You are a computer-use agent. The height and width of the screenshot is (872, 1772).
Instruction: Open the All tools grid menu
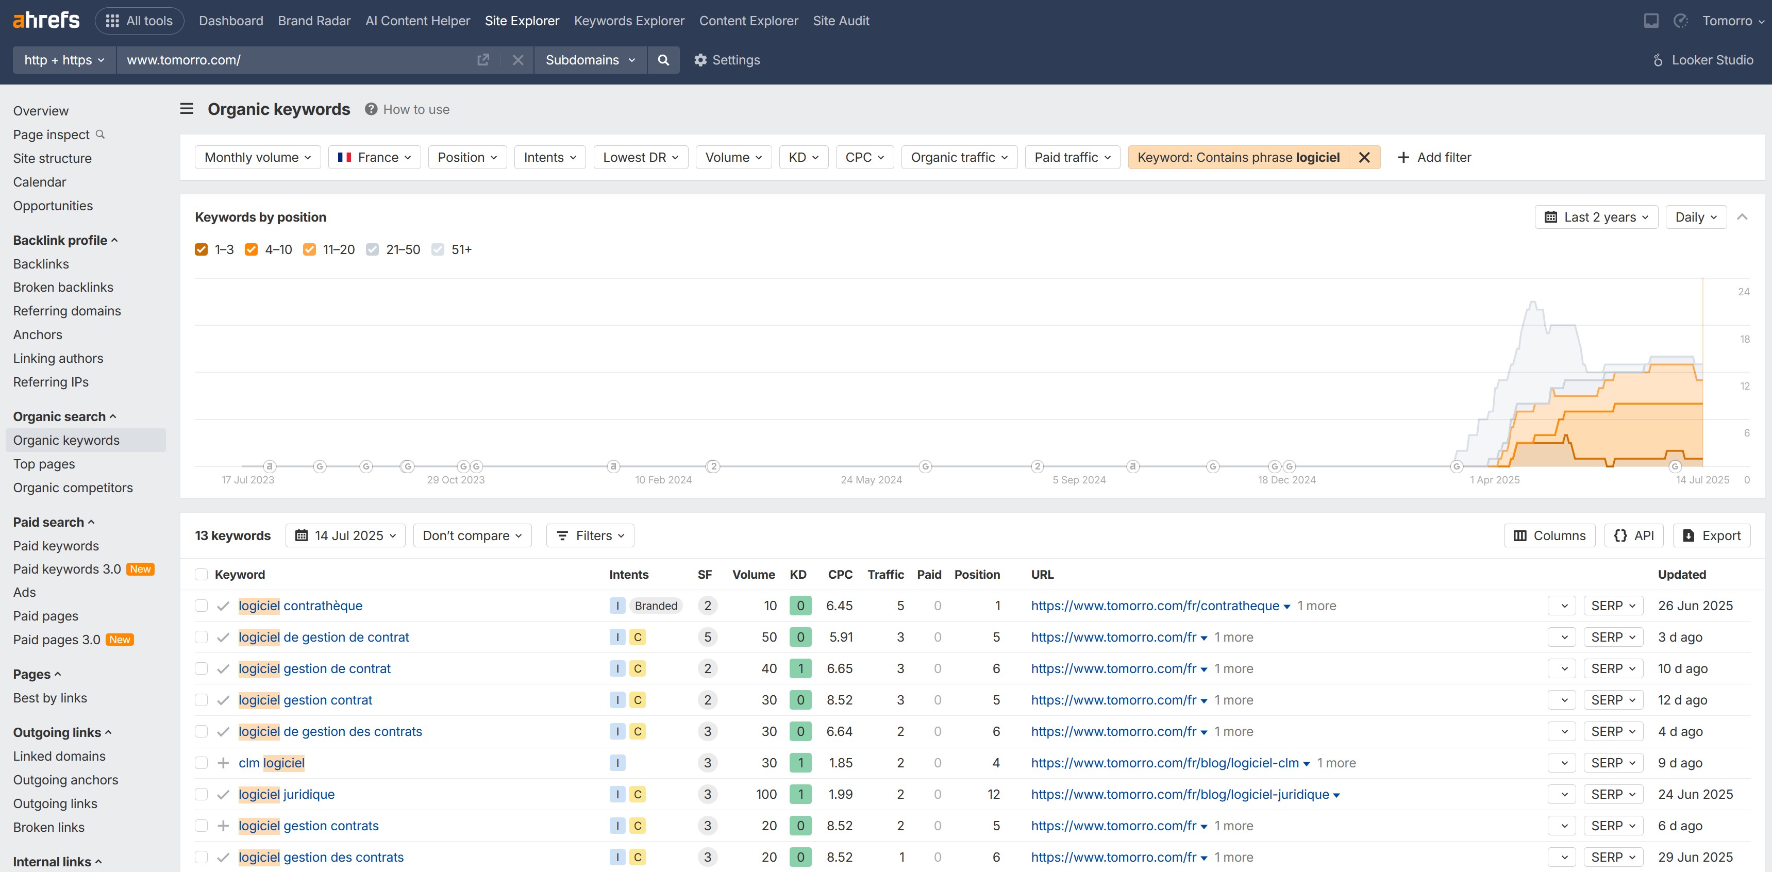tap(139, 21)
